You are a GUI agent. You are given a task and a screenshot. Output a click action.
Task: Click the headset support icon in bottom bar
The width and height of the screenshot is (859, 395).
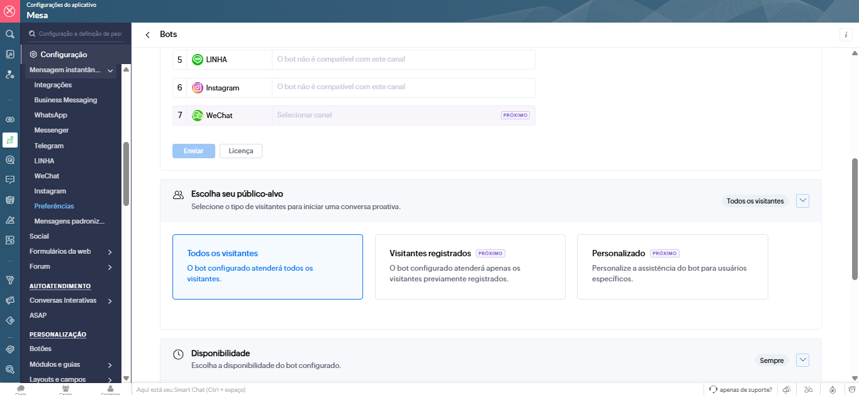tap(713, 389)
